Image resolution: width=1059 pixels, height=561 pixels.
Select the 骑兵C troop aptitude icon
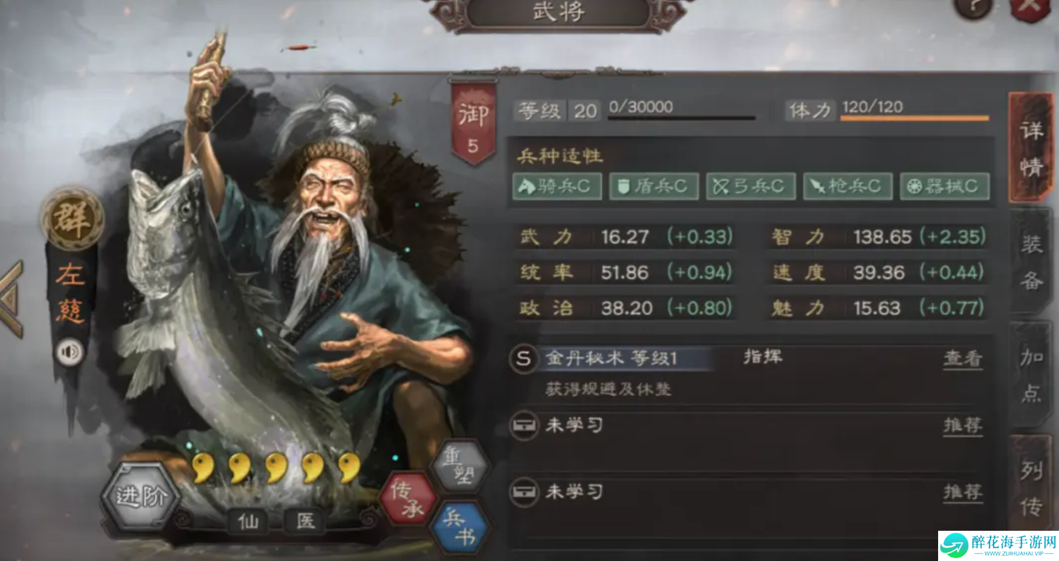(557, 186)
